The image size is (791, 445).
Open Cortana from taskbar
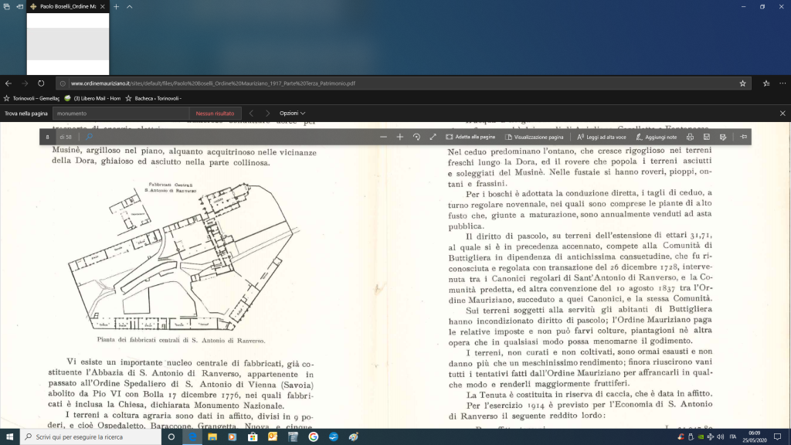pos(171,437)
